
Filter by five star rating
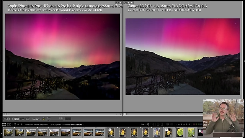[189, 124]
